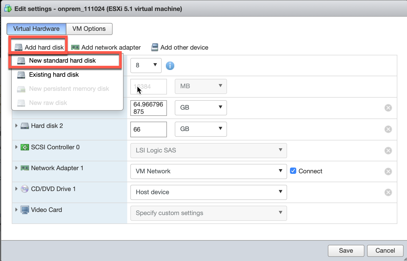The image size is (407, 261).
Task: Click the Hard disk 2 drive icon
Action: click(25, 126)
